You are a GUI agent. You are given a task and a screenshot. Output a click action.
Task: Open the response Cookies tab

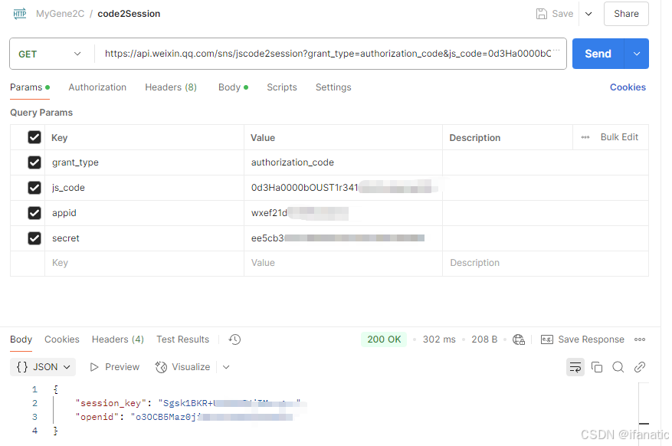click(x=62, y=339)
